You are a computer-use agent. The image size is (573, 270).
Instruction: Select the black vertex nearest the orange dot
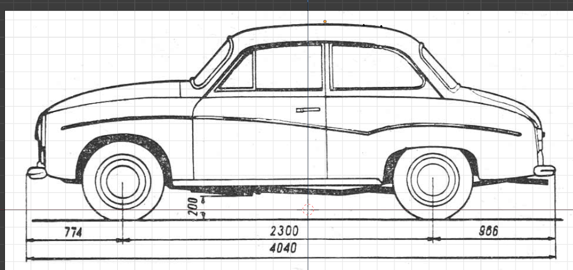pos(364,25)
